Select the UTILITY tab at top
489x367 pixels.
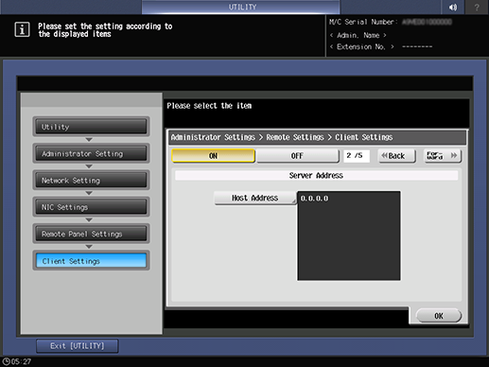(241, 7)
